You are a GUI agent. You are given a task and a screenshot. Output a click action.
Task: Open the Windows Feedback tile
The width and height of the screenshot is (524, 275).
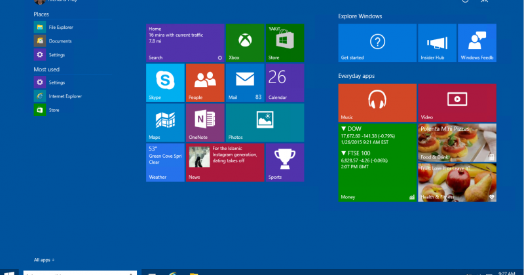[x=477, y=43]
